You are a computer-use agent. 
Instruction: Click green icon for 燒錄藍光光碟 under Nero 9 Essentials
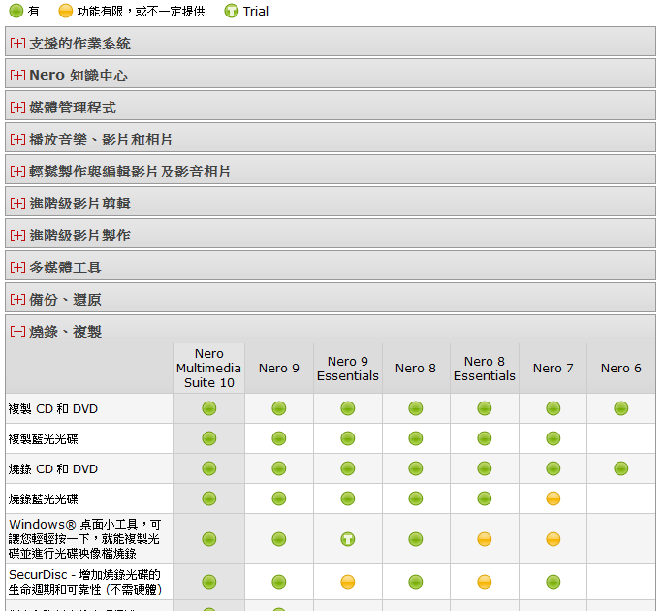point(348,498)
